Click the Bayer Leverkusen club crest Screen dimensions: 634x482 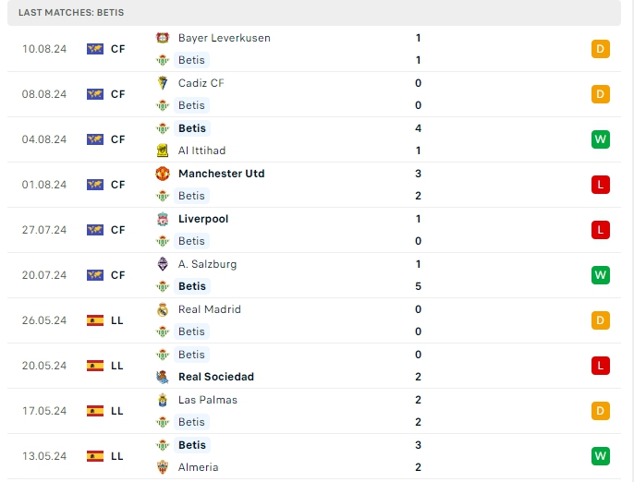163,38
